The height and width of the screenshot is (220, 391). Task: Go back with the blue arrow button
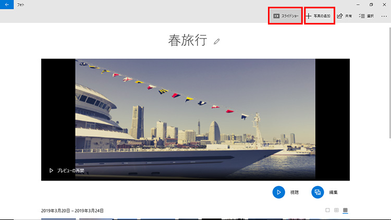(x=7, y=5)
